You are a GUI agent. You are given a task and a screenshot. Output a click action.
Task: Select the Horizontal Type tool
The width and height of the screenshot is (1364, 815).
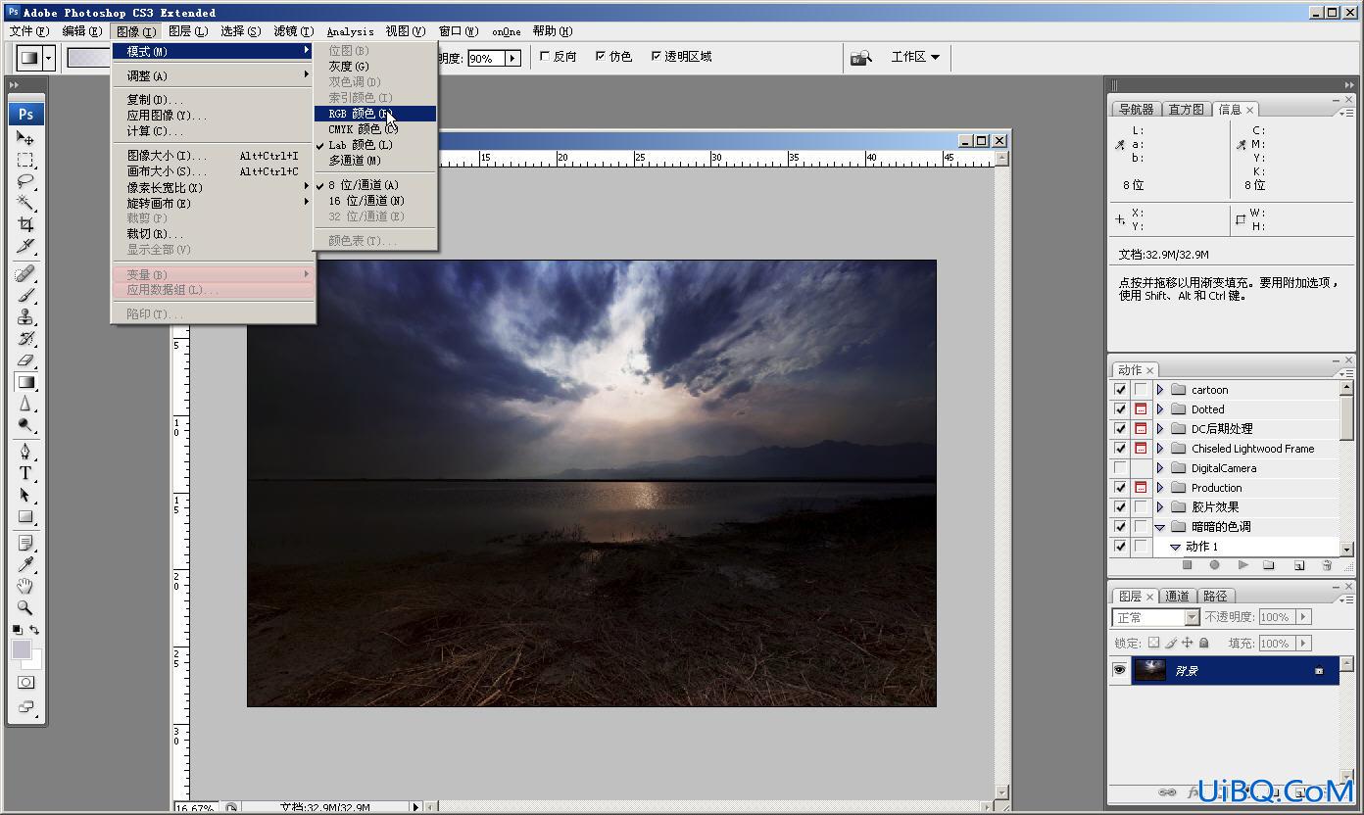pos(25,473)
